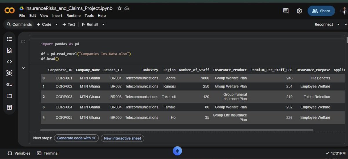Image resolution: width=348 pixels, height=159 pixels.
Task: Click the Number_of_Staff column header
Action: pos(194,70)
